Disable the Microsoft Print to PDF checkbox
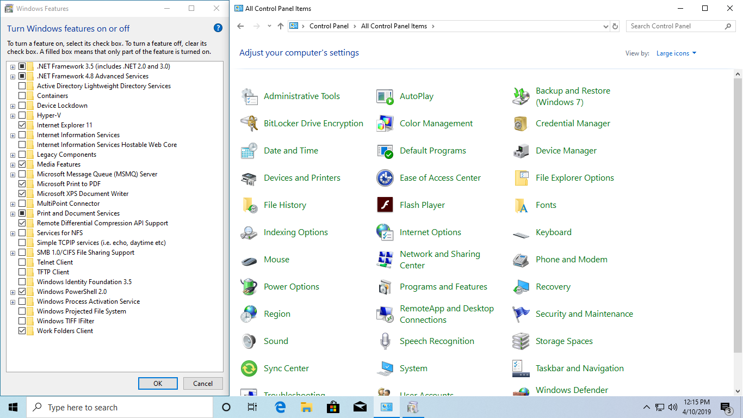 [22, 184]
